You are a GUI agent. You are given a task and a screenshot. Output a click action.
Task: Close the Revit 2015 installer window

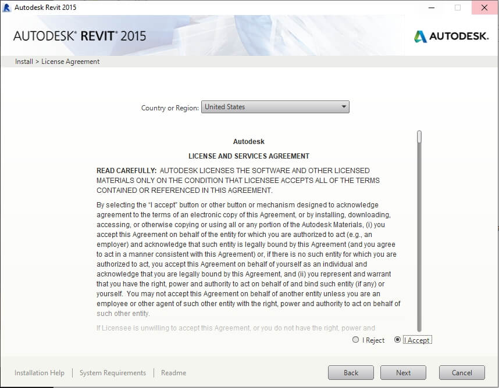484,8
